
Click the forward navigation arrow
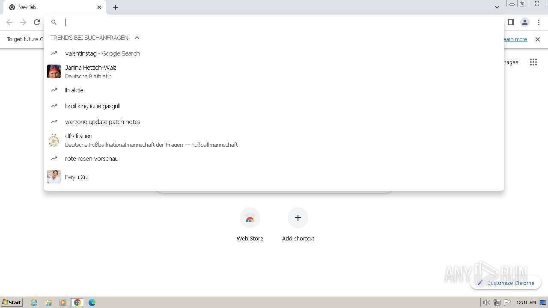(23, 22)
